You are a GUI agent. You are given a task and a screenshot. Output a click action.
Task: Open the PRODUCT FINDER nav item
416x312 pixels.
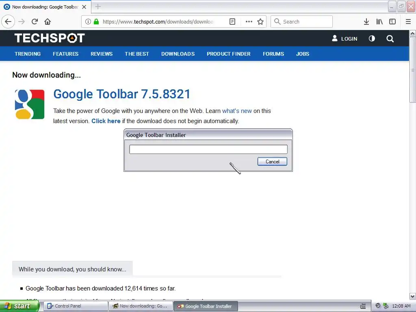coord(229,54)
